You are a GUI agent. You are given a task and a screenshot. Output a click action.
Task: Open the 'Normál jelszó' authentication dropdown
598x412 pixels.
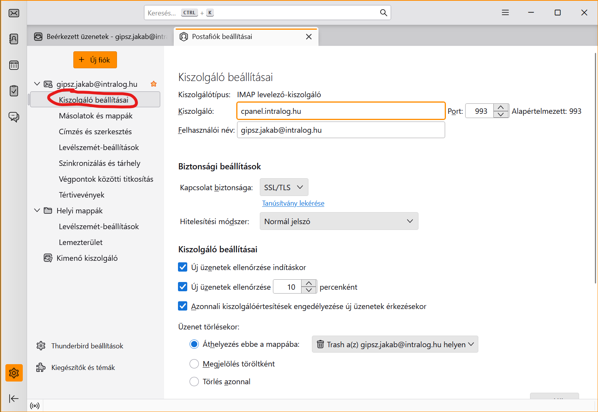[x=339, y=221]
